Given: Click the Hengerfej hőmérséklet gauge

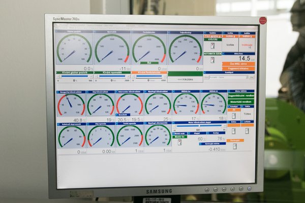Looking at the screenshot, I should click(71, 104).
